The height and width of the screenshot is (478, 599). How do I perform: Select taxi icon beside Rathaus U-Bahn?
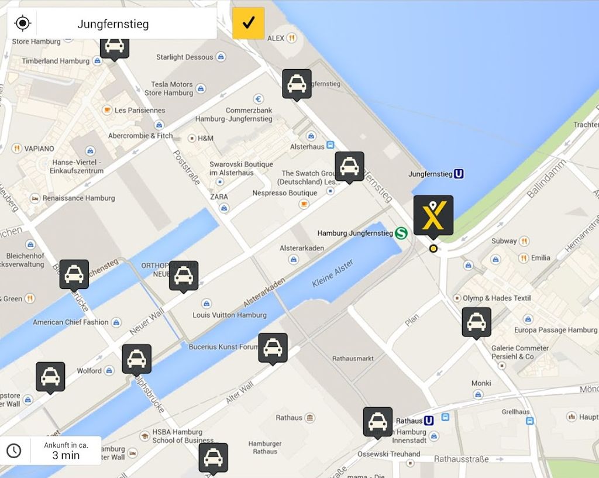pos(377,423)
